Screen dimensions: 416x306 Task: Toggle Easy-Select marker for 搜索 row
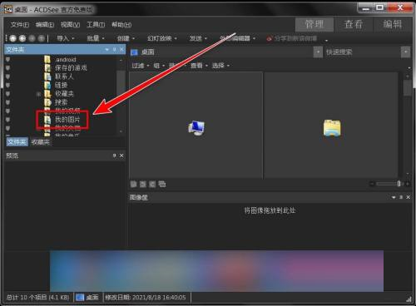pyautogui.click(x=7, y=102)
